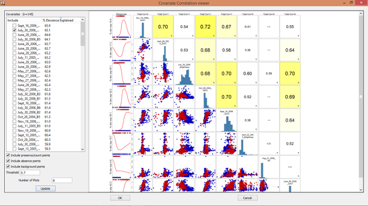Click the Include column header
The width and height of the screenshot is (368, 206).
click(24, 20)
